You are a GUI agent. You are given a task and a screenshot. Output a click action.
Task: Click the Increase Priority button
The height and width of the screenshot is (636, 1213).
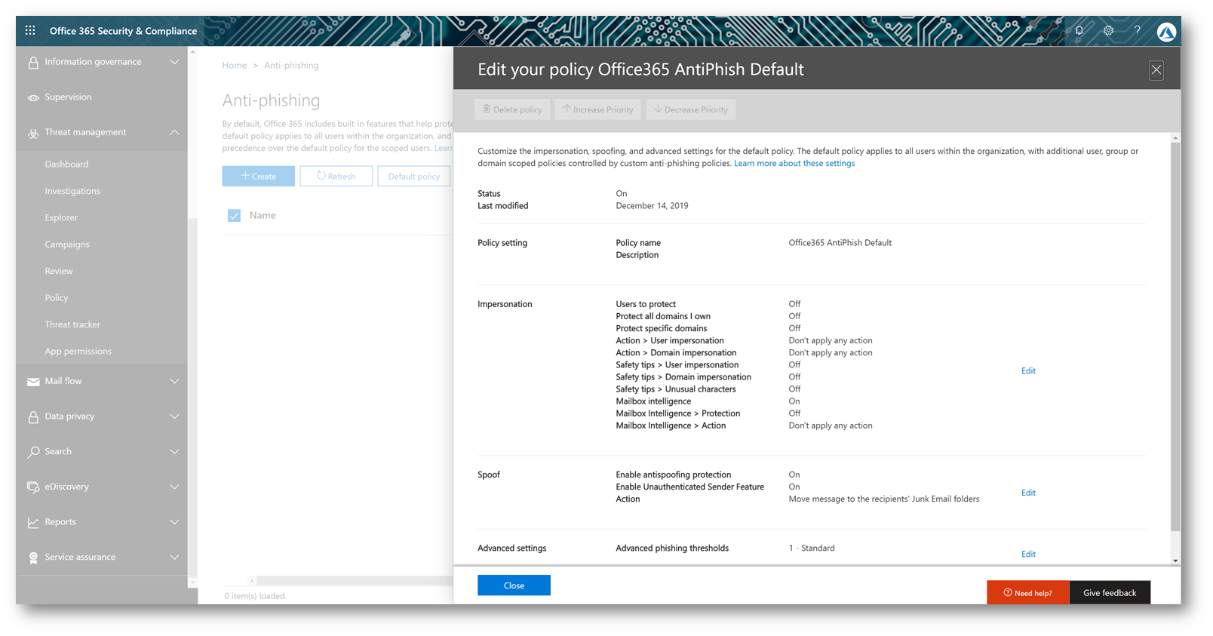coord(598,109)
